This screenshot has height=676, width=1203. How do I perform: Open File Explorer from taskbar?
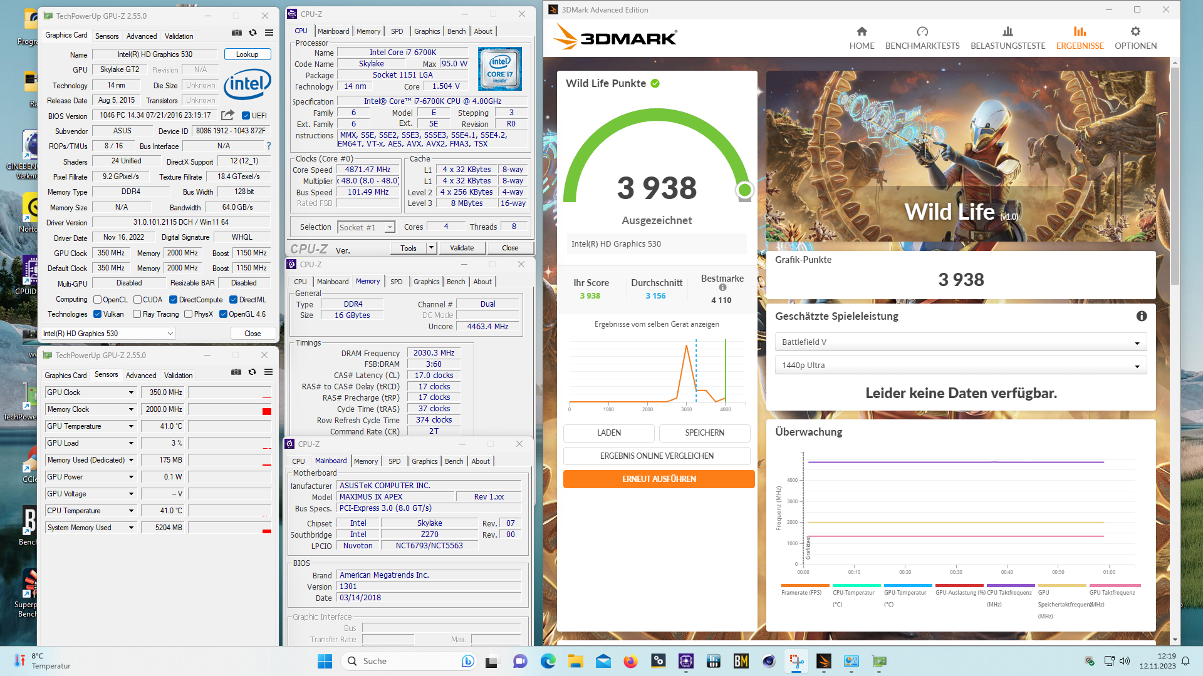pyautogui.click(x=575, y=661)
